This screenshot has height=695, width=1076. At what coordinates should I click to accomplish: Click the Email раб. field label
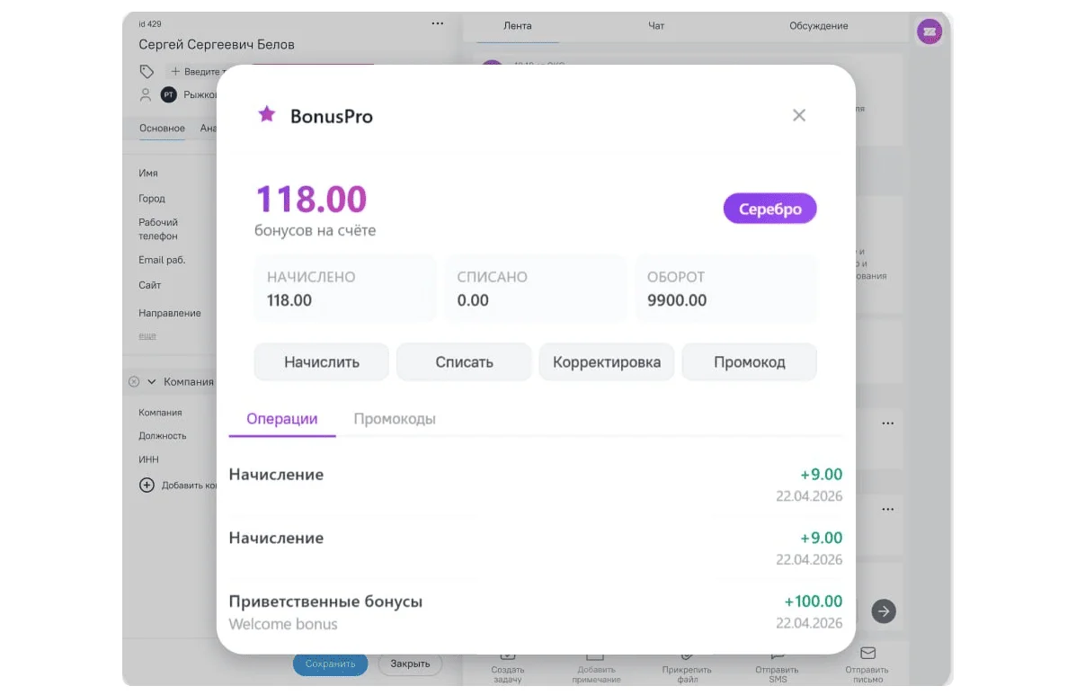pos(162,260)
